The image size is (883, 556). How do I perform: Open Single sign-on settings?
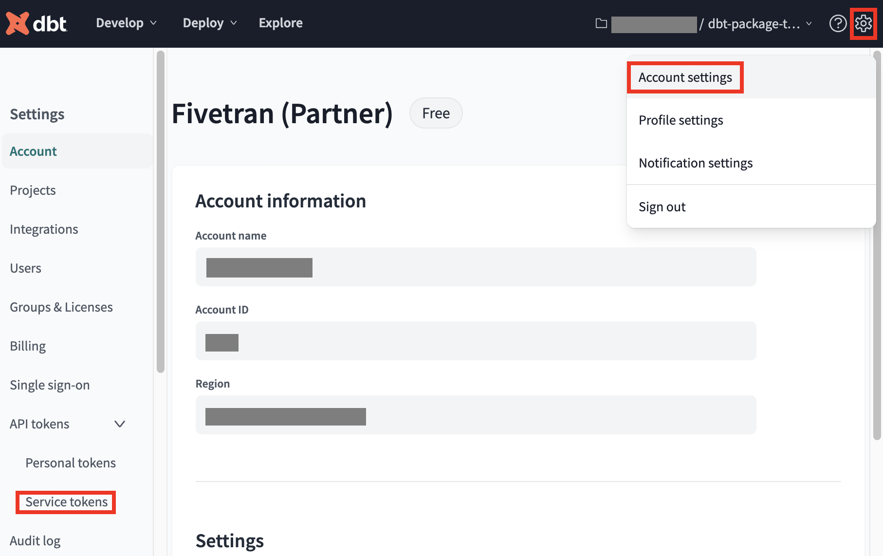pos(50,385)
